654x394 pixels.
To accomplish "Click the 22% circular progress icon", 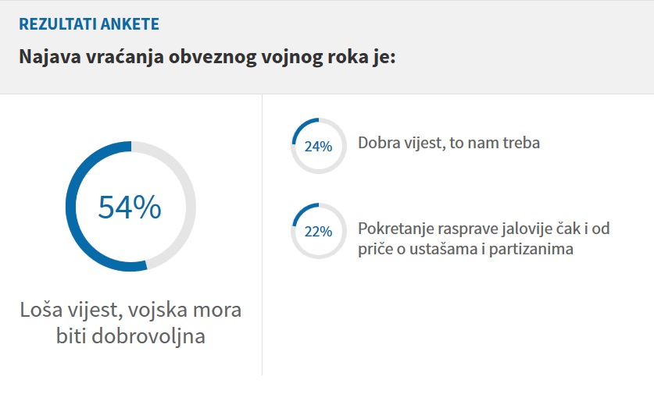I will coord(318,231).
